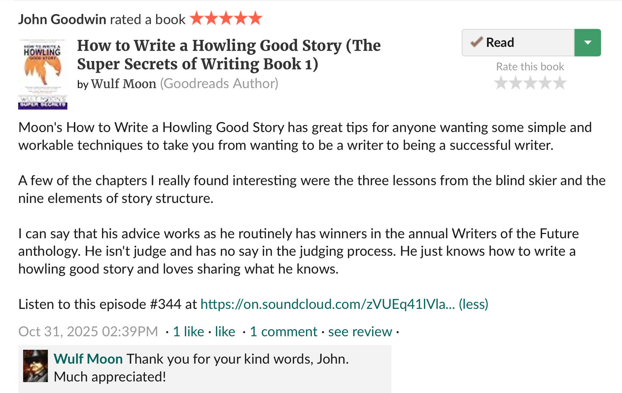Rate this book two stars
The image size is (622, 393).
coord(516,83)
